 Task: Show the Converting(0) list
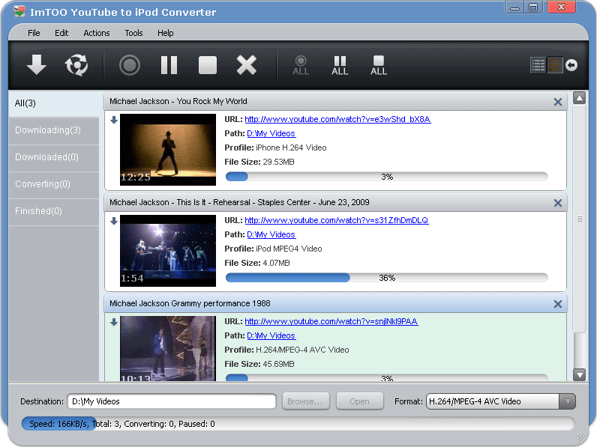click(x=54, y=184)
